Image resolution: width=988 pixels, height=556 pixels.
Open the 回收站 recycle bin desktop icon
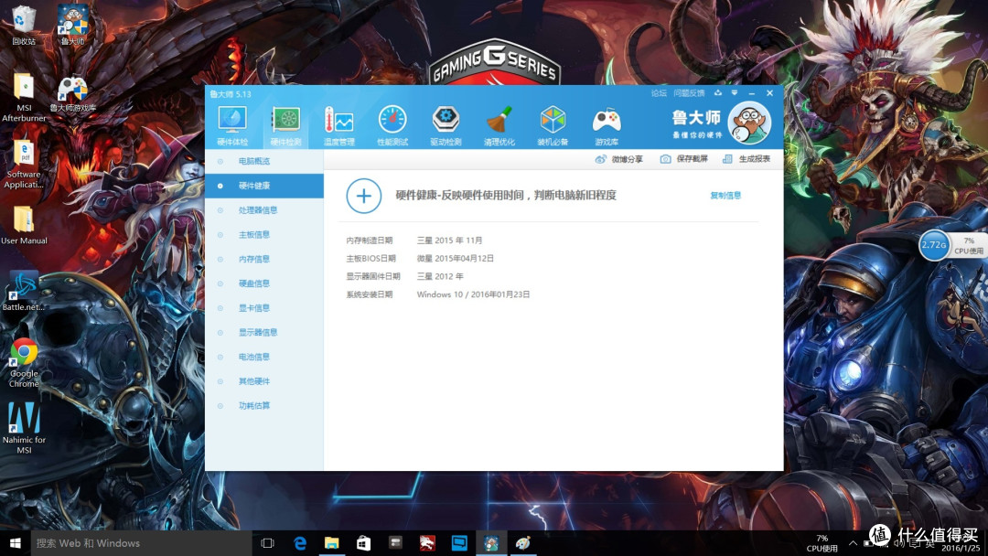pyautogui.click(x=23, y=26)
